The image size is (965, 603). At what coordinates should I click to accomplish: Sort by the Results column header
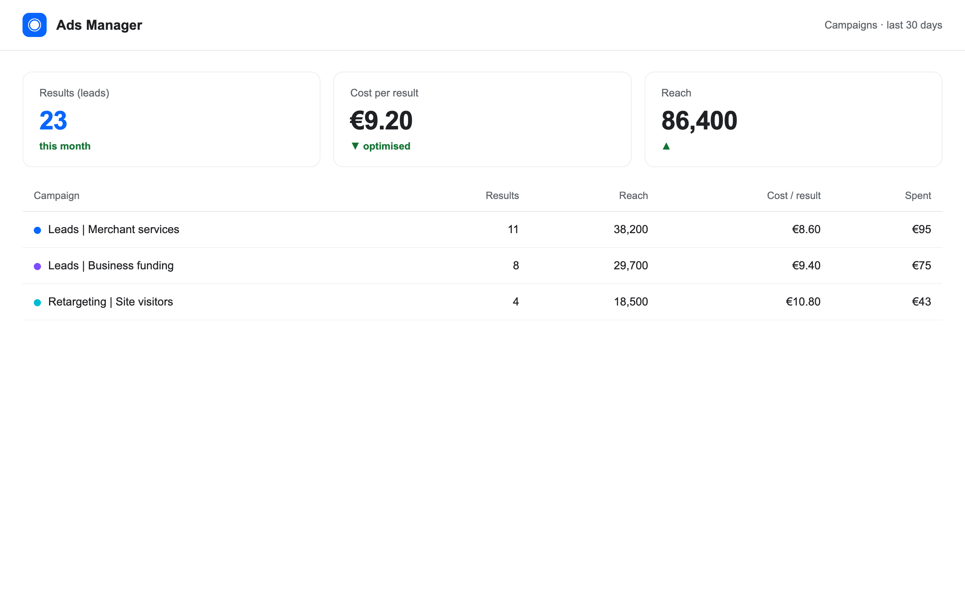pyautogui.click(x=502, y=195)
